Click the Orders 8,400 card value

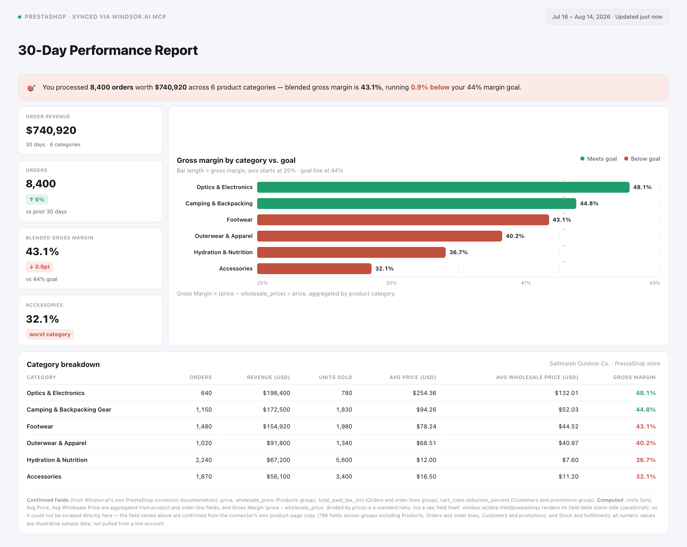tap(41, 184)
